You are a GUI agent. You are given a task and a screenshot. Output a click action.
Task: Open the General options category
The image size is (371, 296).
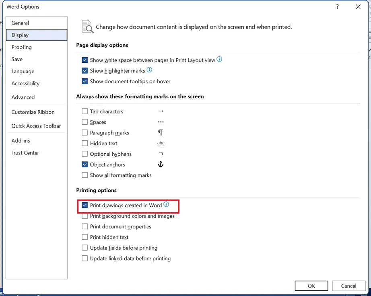(37, 23)
